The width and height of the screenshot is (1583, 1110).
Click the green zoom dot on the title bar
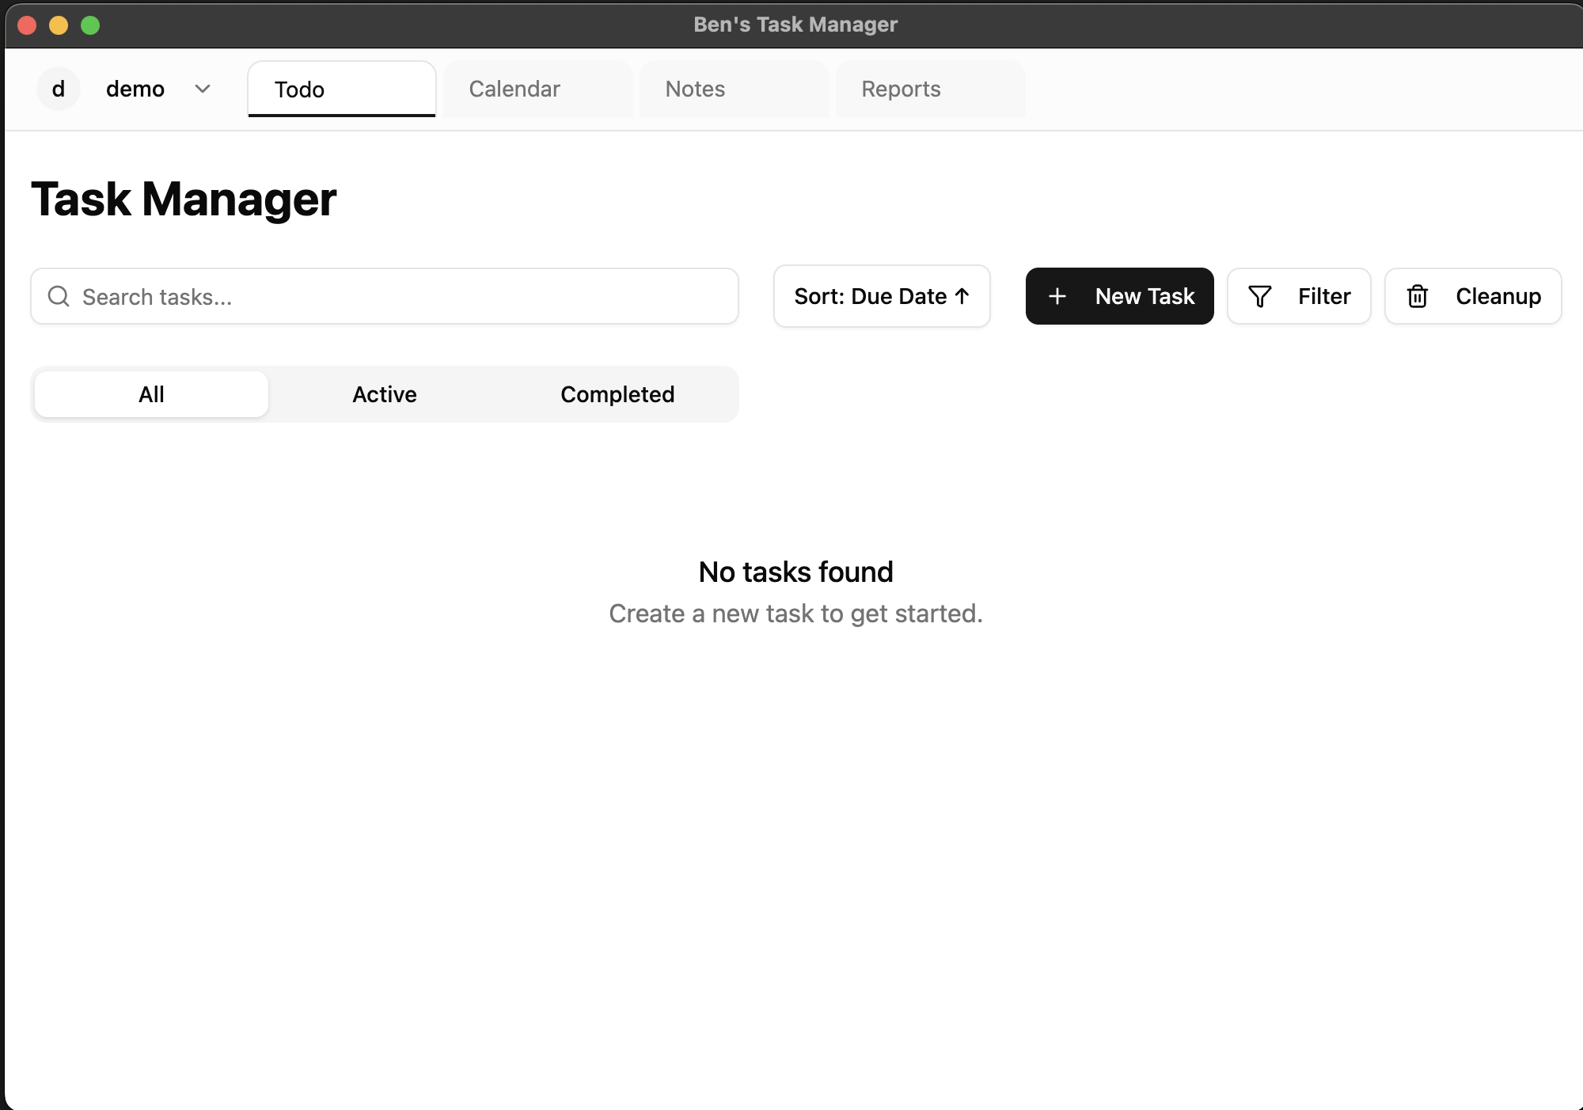coord(90,25)
